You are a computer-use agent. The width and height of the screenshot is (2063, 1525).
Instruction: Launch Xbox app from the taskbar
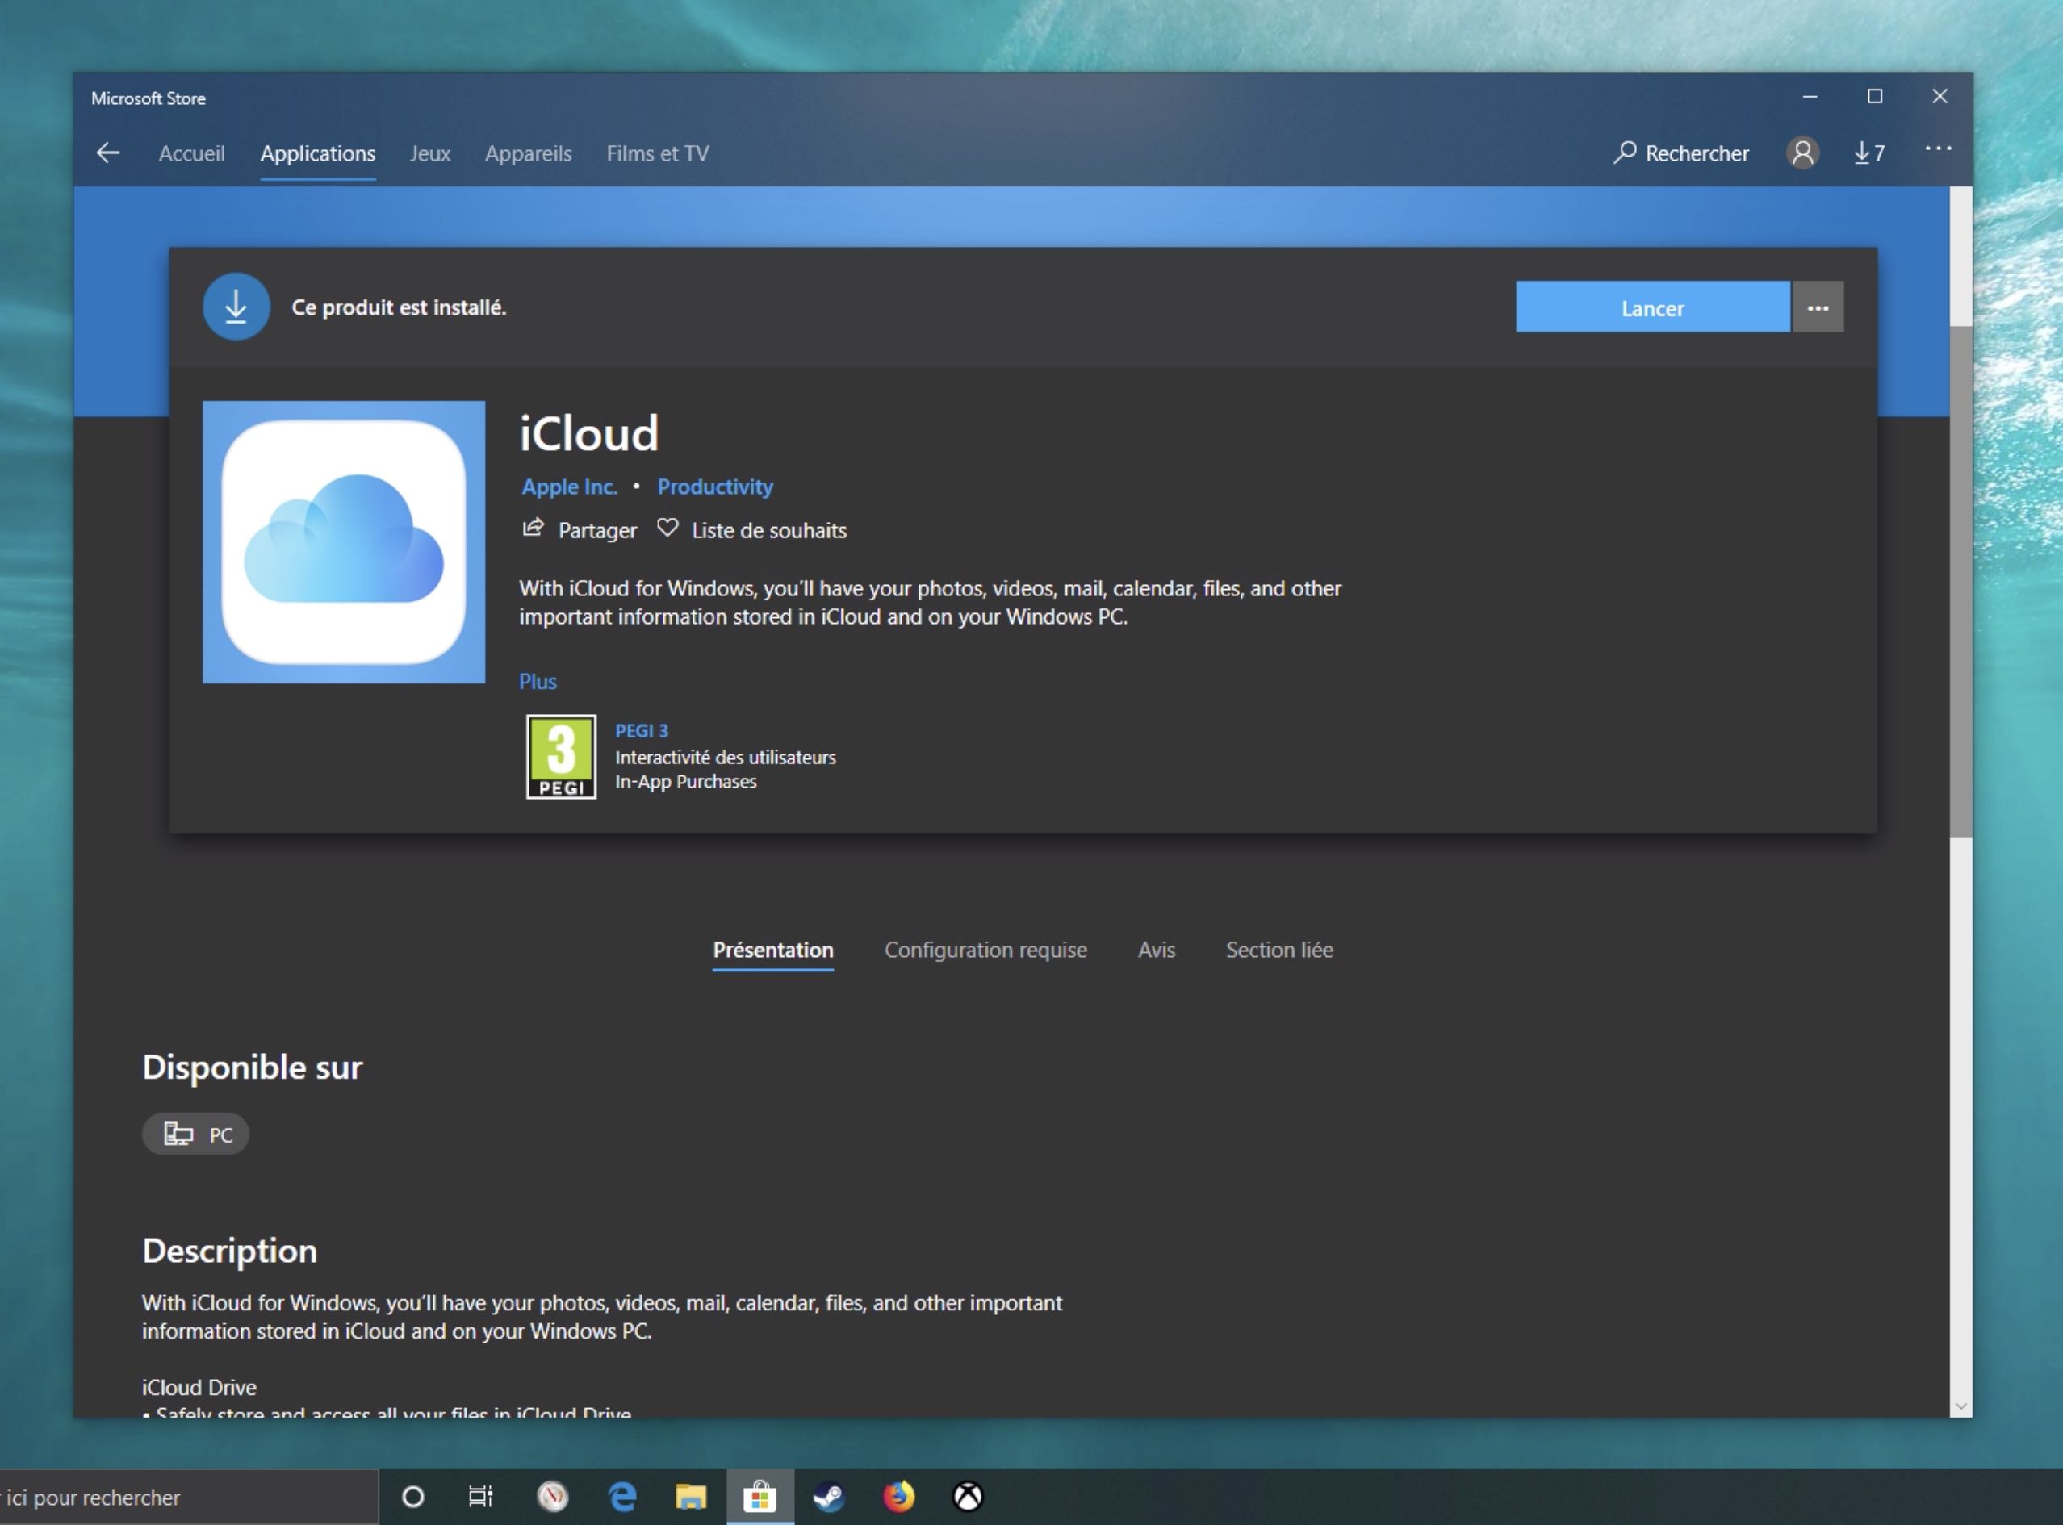969,1497
